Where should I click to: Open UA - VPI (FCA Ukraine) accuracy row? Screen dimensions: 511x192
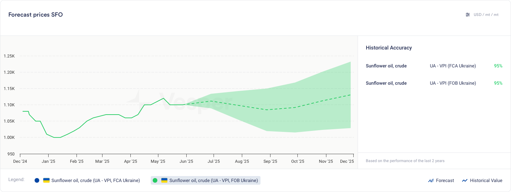[453, 66]
